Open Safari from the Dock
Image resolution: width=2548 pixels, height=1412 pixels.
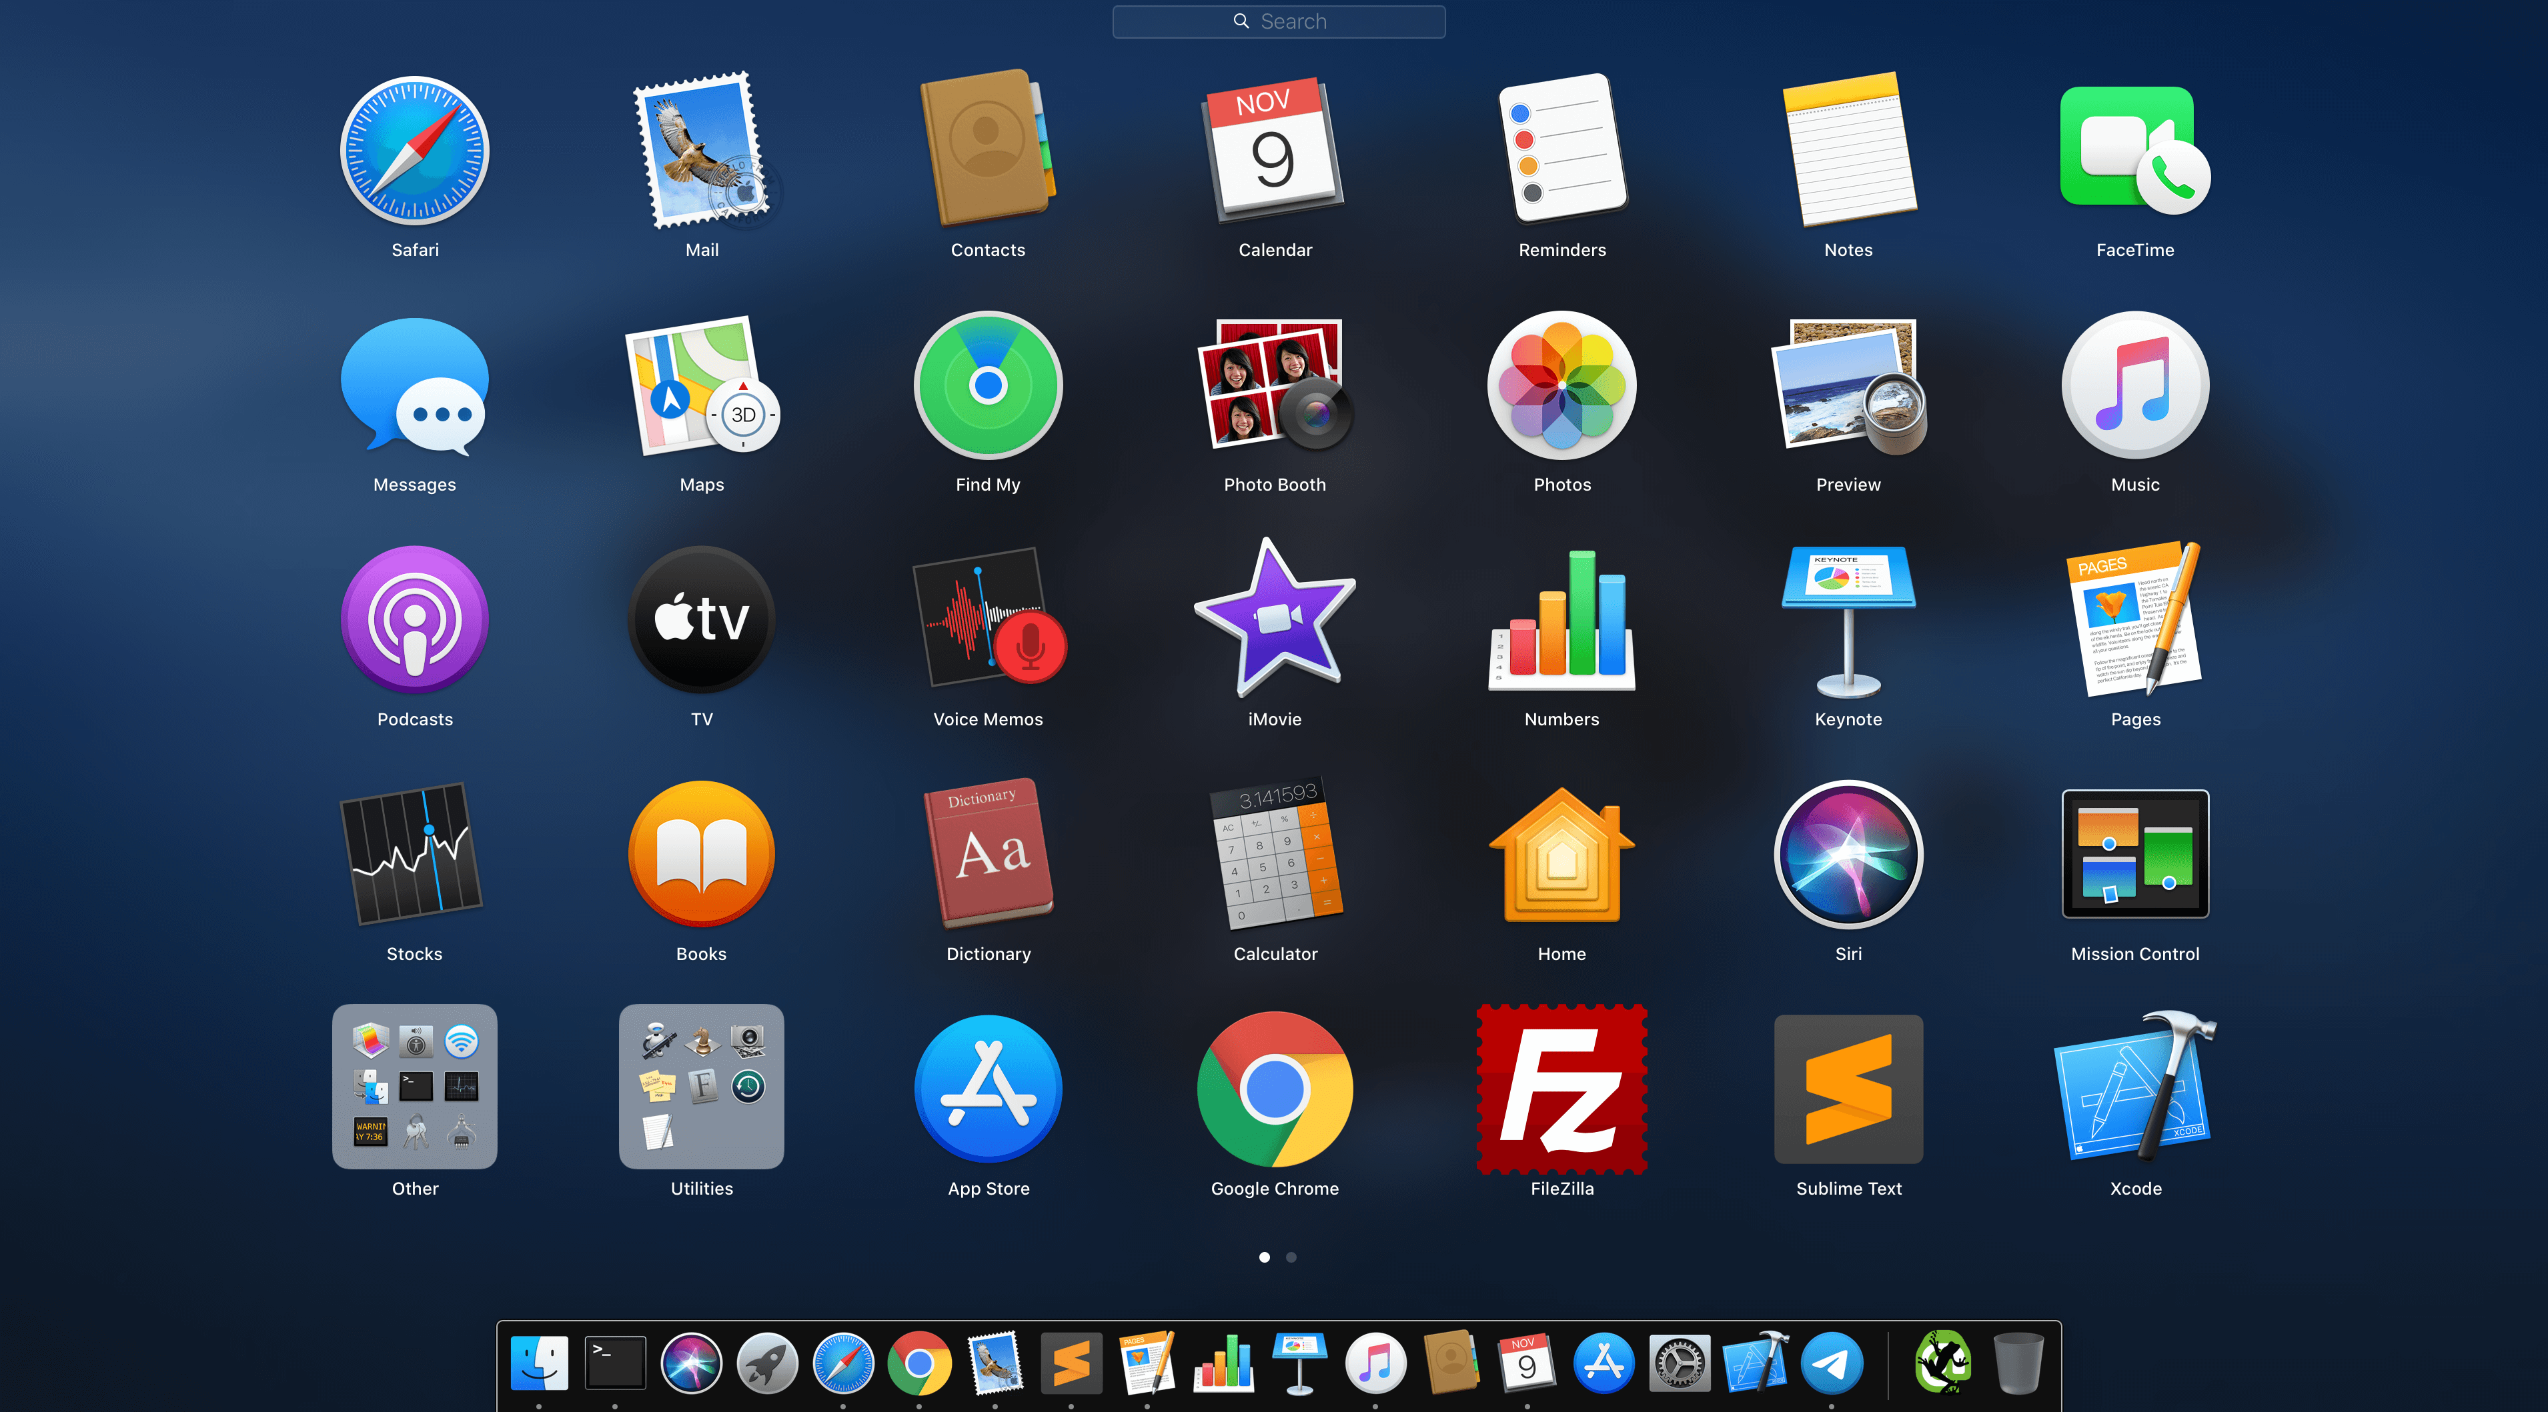click(844, 1363)
